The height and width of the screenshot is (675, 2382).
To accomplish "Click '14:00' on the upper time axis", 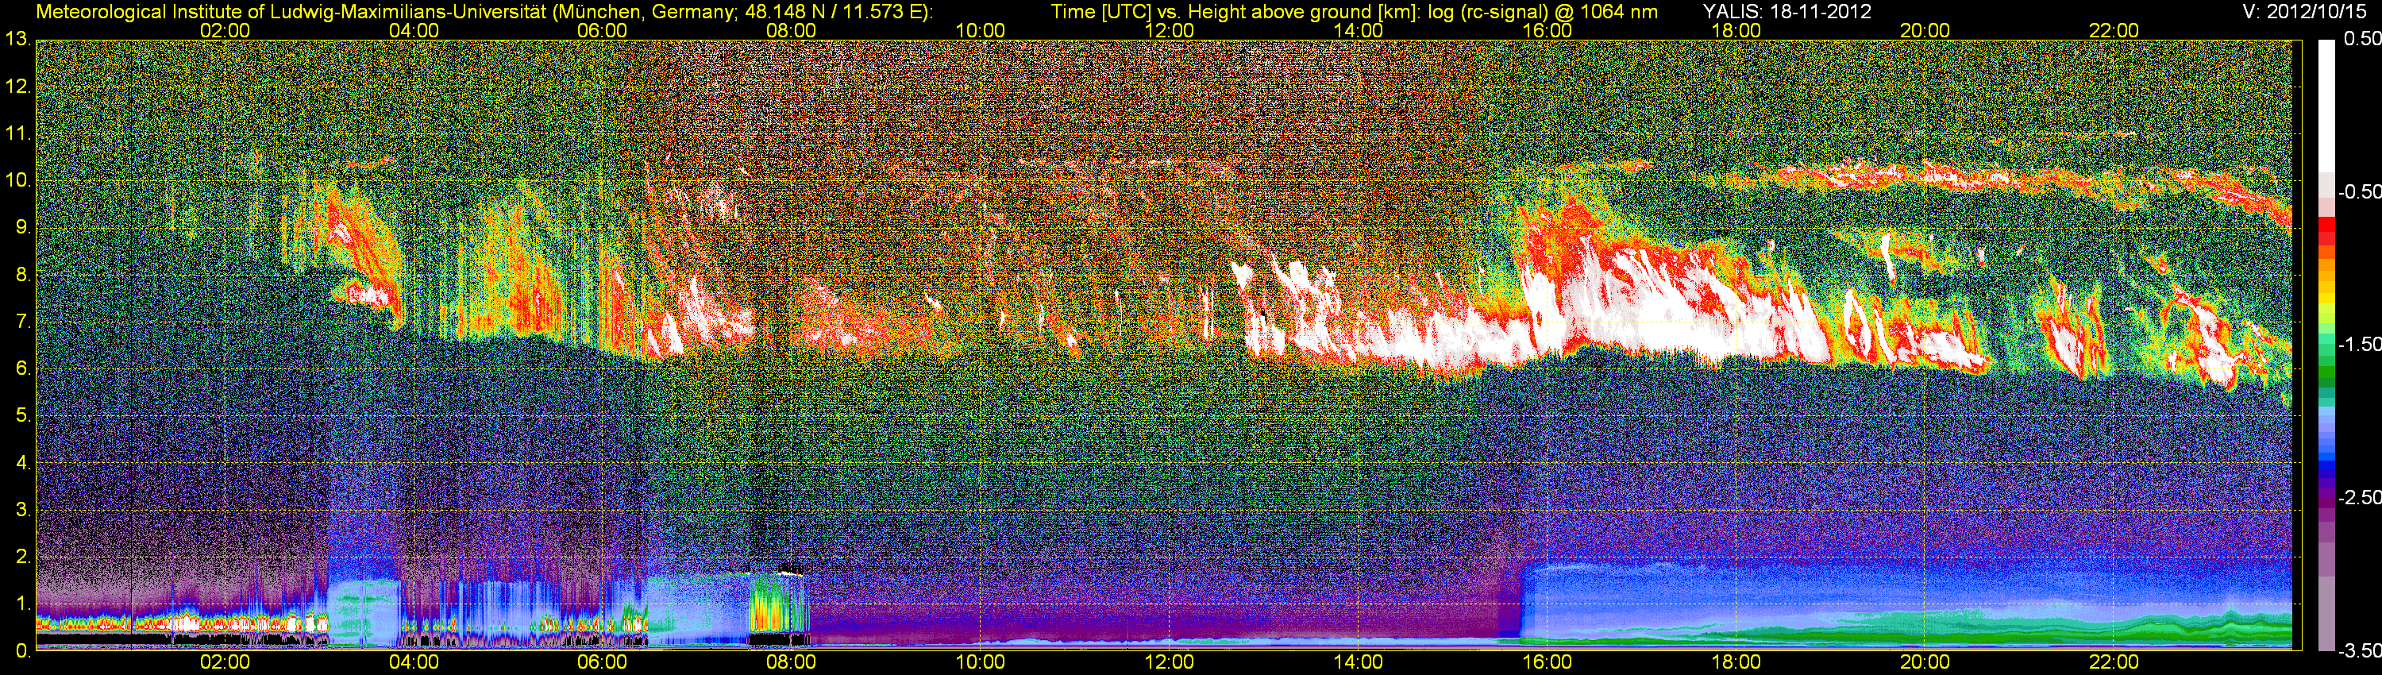I will (x=1359, y=30).
